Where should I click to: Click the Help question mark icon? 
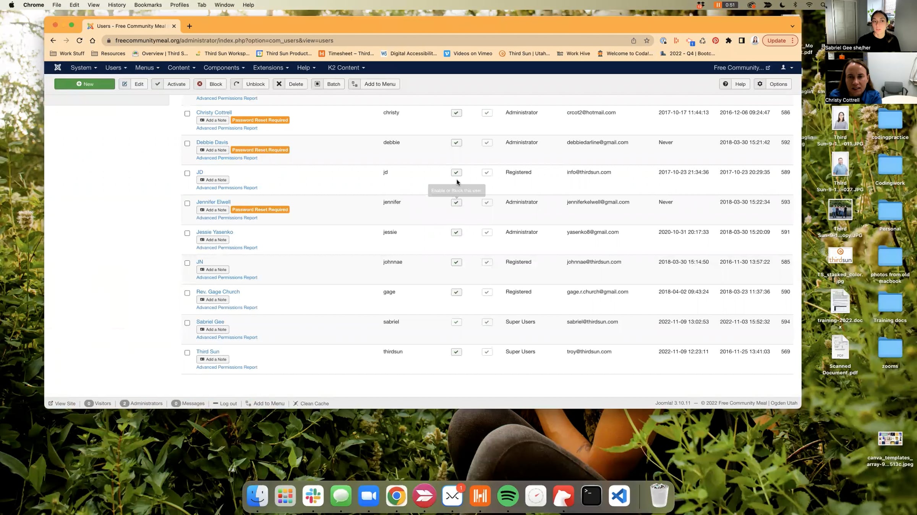point(725,84)
